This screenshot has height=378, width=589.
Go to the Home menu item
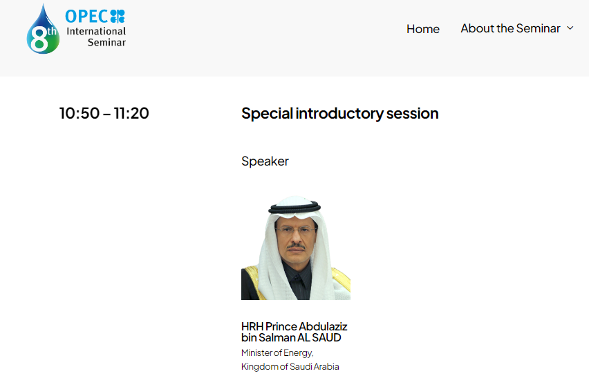[423, 29]
